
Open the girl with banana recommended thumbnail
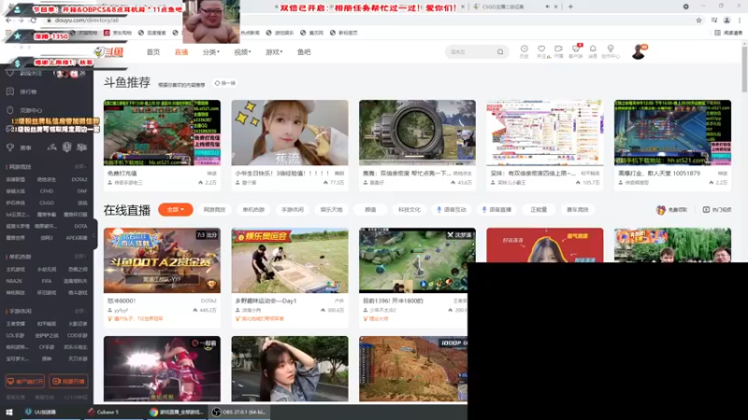[290, 133]
